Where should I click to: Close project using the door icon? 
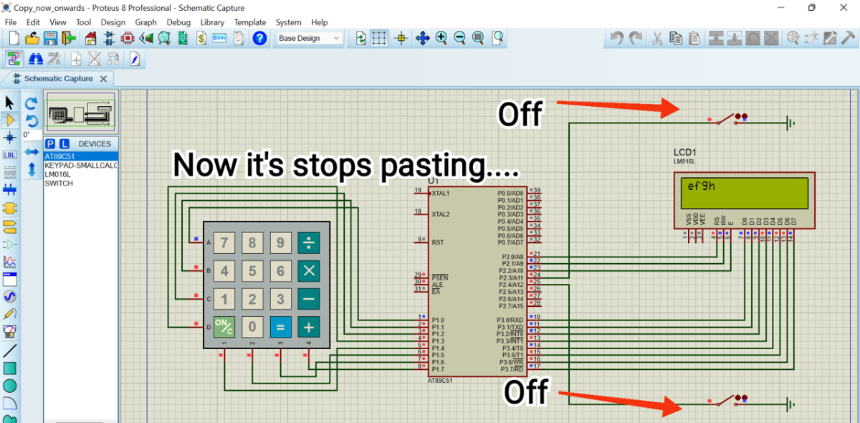coord(70,38)
